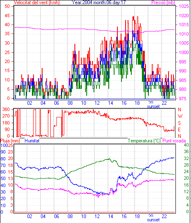The image size is (191, 223).
Task: Click the '12' hour tick on wind chart
Action: click(97, 103)
